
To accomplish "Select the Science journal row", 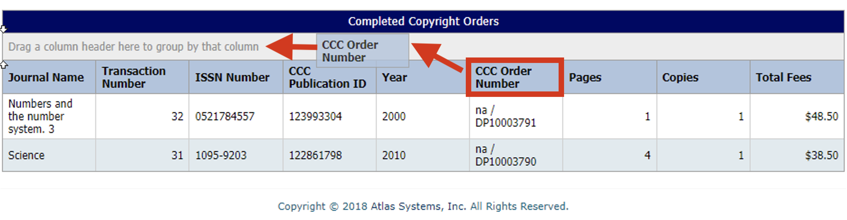I will click(x=26, y=155).
